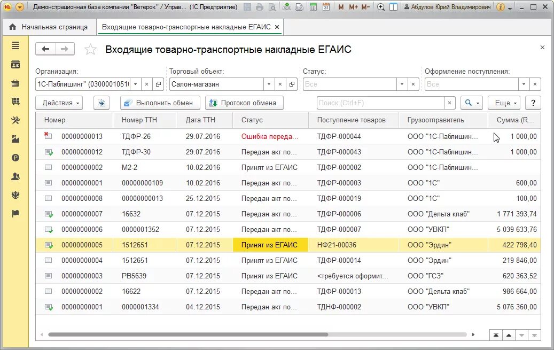This screenshot has height=350, width=554.
Task: Click the zoom magnifier icon in title bar
Action: coord(380,7)
